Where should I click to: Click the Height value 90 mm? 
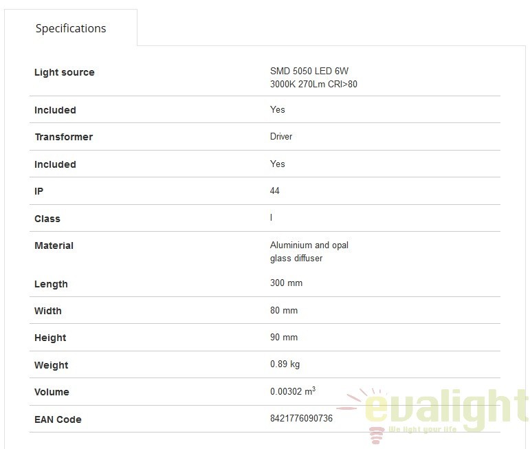pyautogui.click(x=284, y=337)
